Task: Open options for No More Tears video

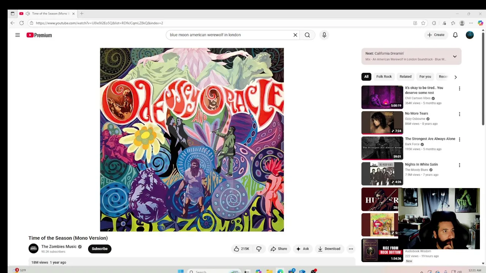Action: point(459,114)
